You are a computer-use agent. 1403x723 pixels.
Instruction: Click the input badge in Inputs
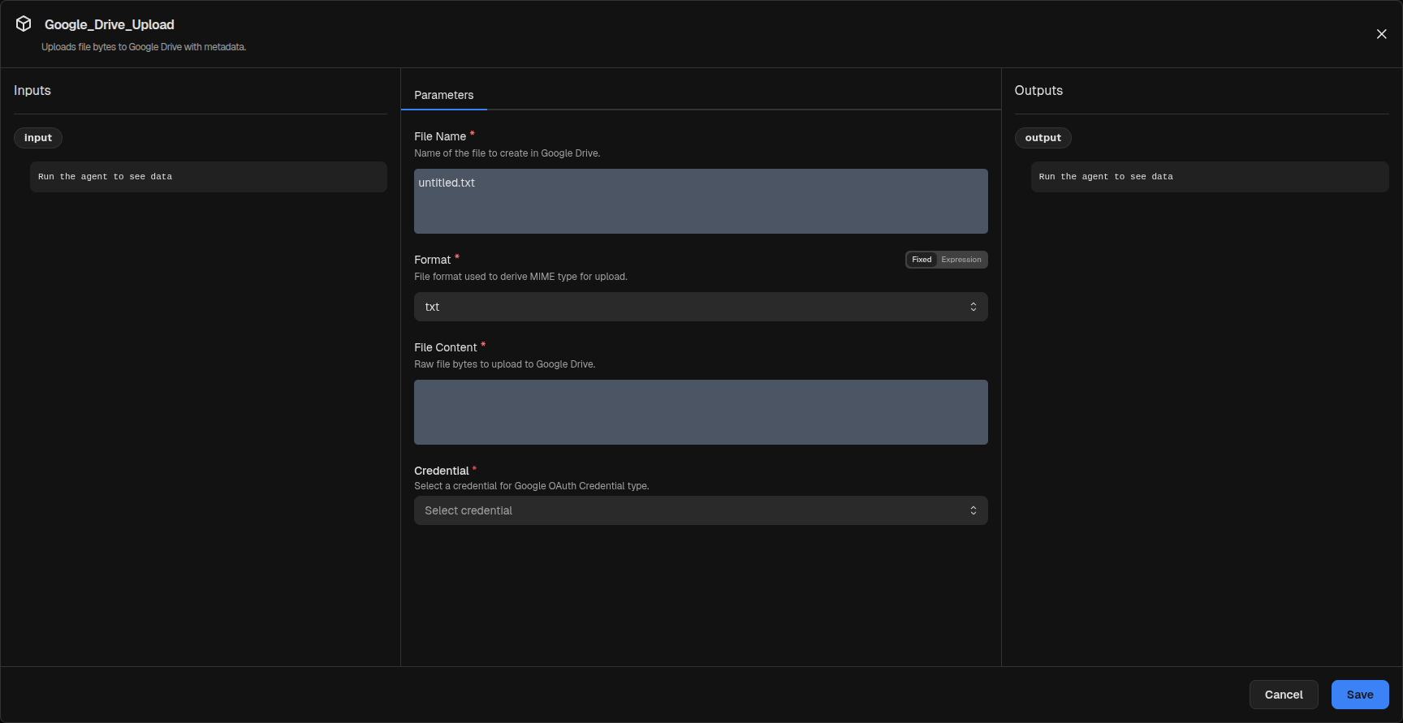pos(38,138)
